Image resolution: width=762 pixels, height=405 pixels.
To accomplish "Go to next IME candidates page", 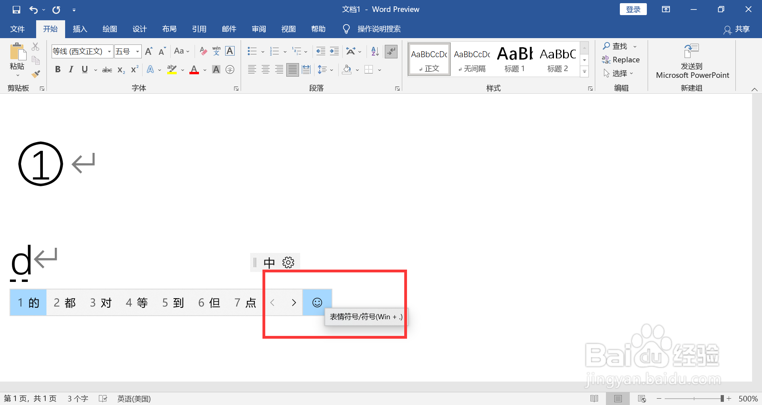I will [x=294, y=303].
